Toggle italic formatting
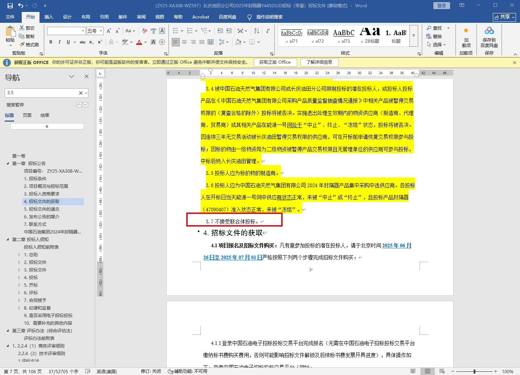Image resolution: width=520 pixels, height=375 pixels. point(59,42)
